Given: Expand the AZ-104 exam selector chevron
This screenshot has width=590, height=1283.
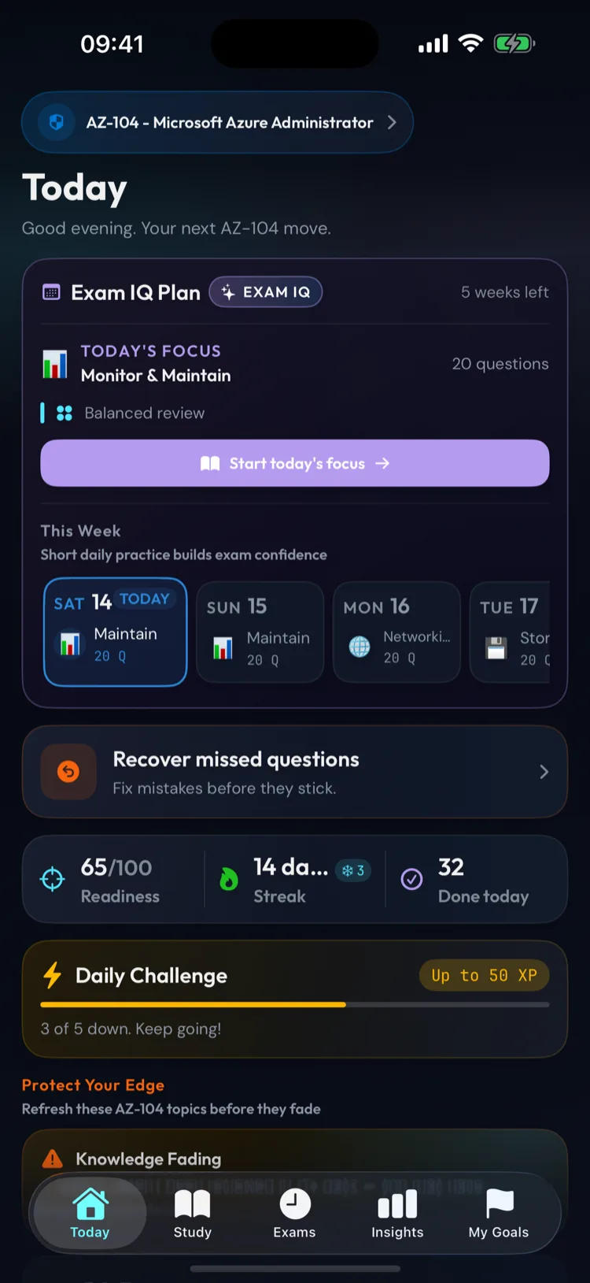Looking at the screenshot, I should pos(392,123).
